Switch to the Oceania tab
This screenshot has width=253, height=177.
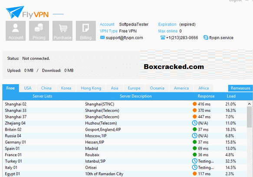157,88
